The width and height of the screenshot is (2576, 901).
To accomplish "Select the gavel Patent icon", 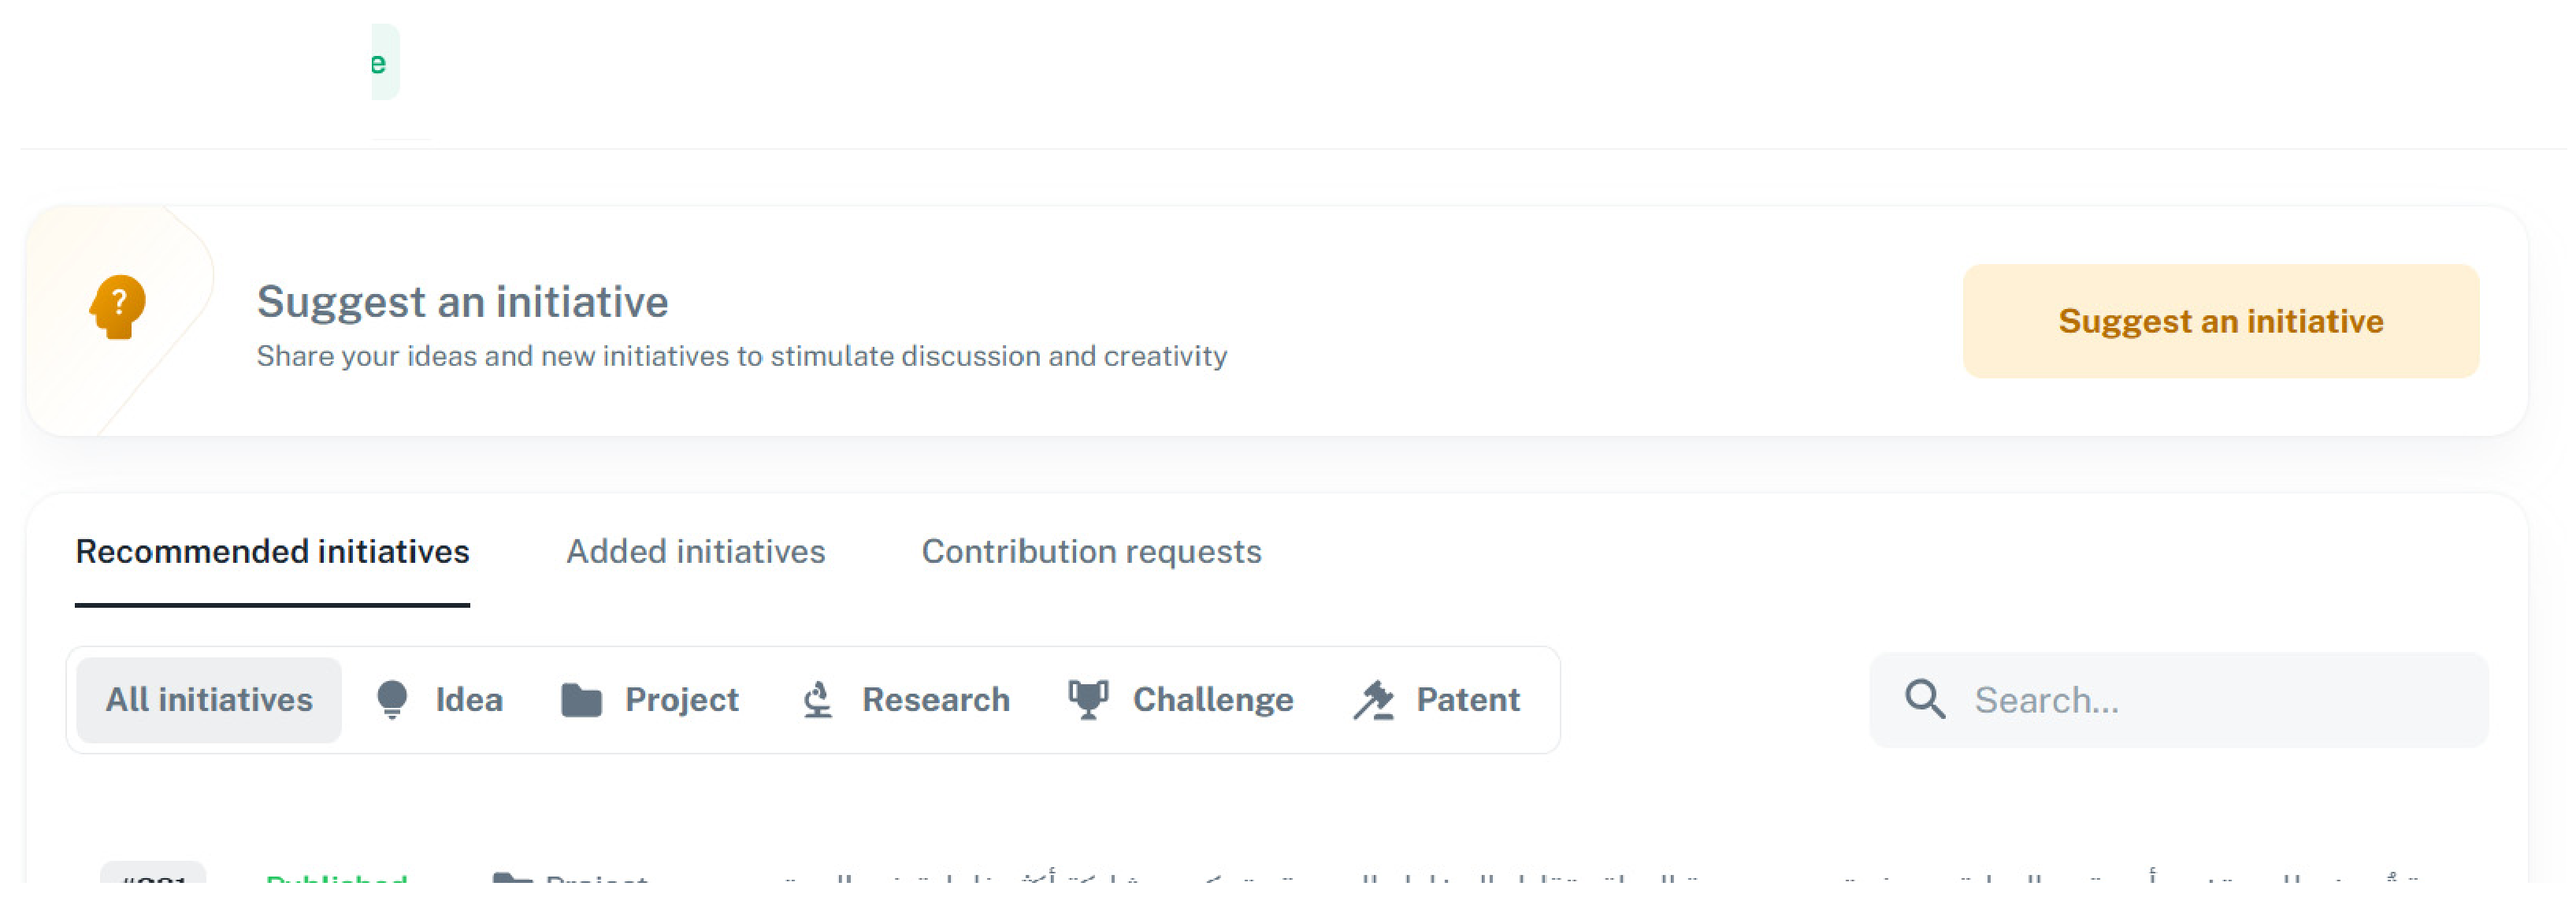I will pos(1374,700).
